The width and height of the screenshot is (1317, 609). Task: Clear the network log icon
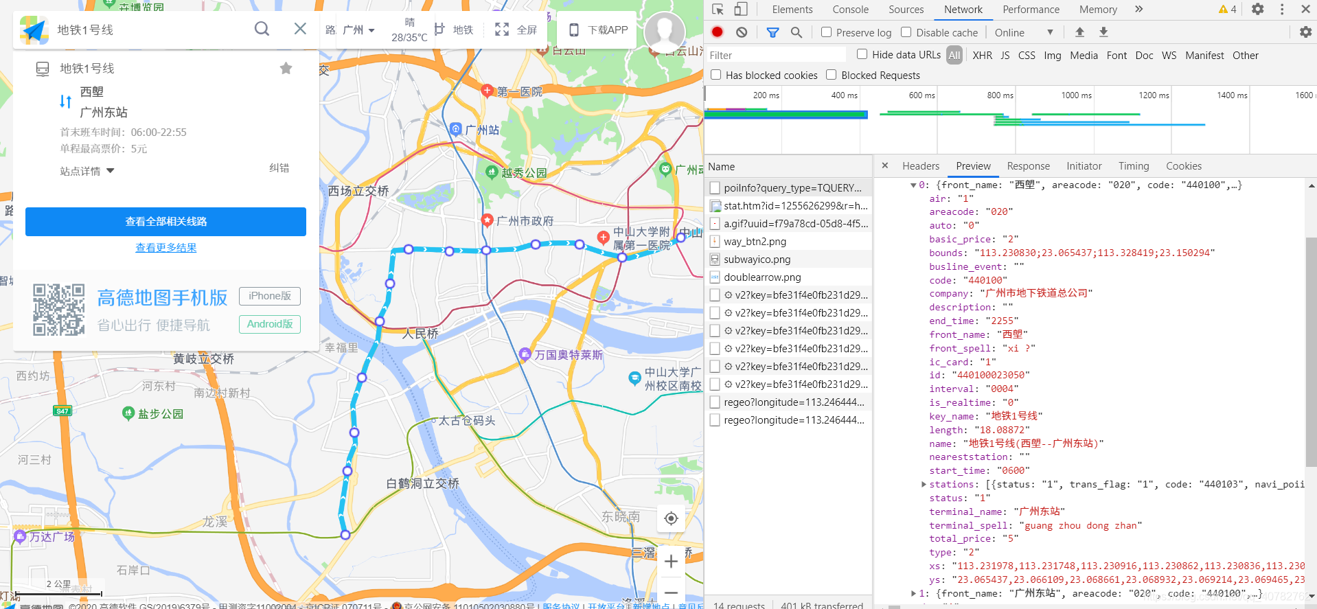[742, 32]
